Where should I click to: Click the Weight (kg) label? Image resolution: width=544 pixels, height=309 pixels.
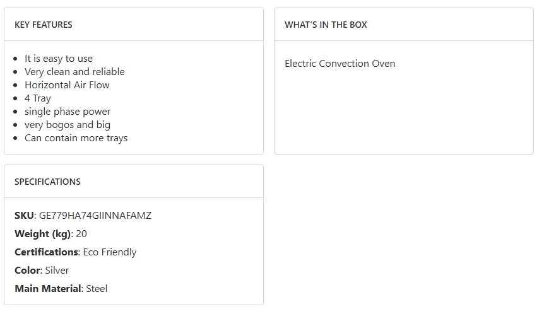42,234
